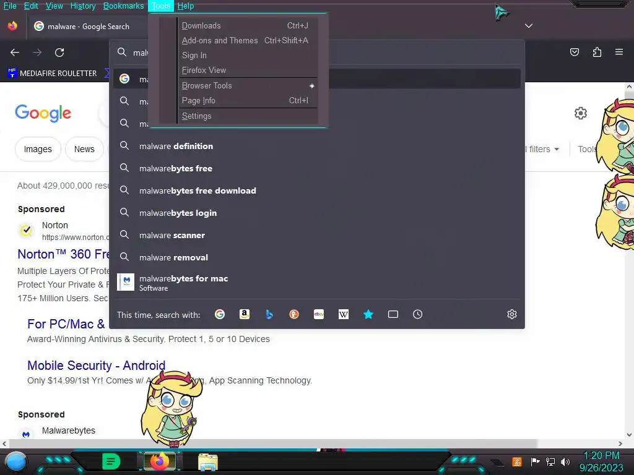Open the Mobile Security - Android link
634x475 pixels.
(x=96, y=365)
